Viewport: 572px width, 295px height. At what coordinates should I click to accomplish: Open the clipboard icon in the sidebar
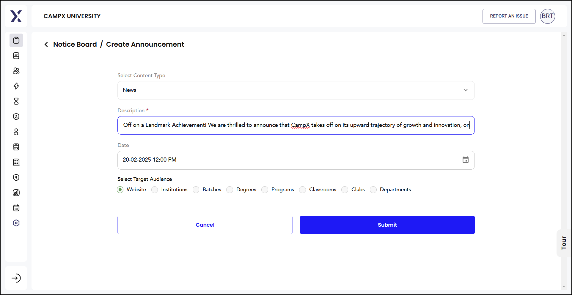pos(16,40)
